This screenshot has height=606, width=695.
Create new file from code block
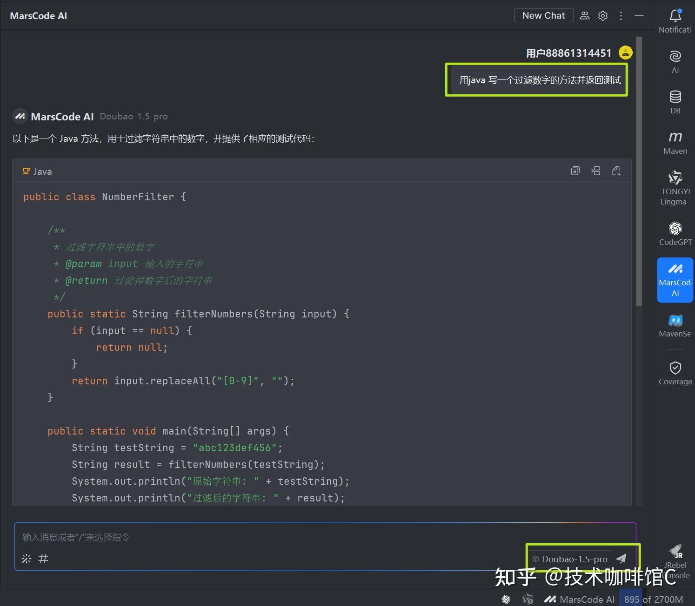tap(616, 171)
